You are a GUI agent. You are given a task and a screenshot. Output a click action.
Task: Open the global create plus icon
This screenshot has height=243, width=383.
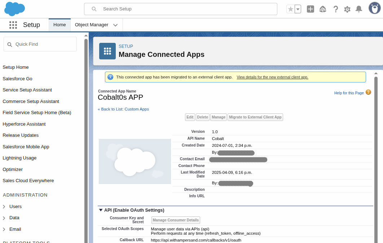310,9
